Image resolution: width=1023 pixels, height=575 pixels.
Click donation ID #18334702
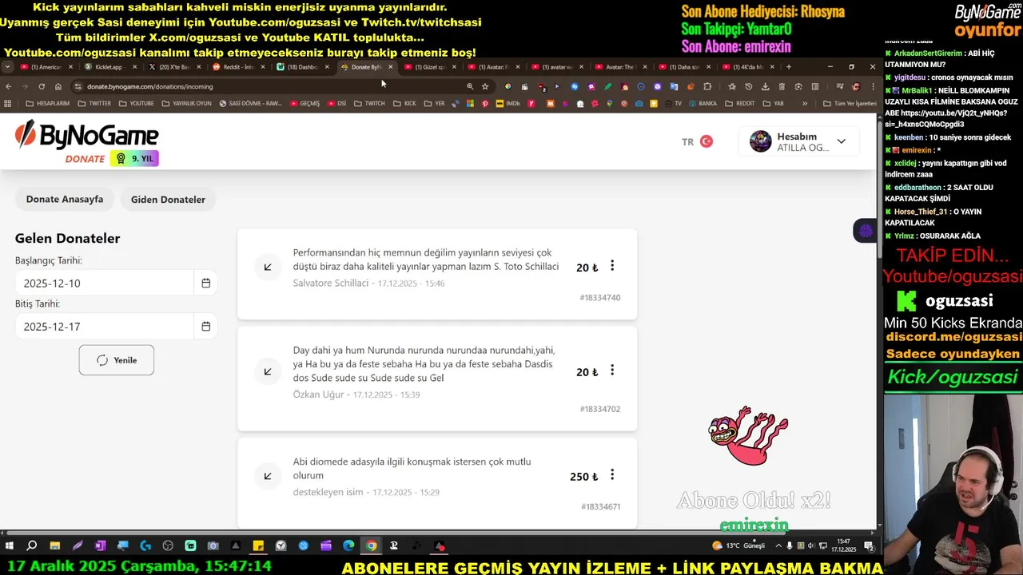click(x=600, y=409)
